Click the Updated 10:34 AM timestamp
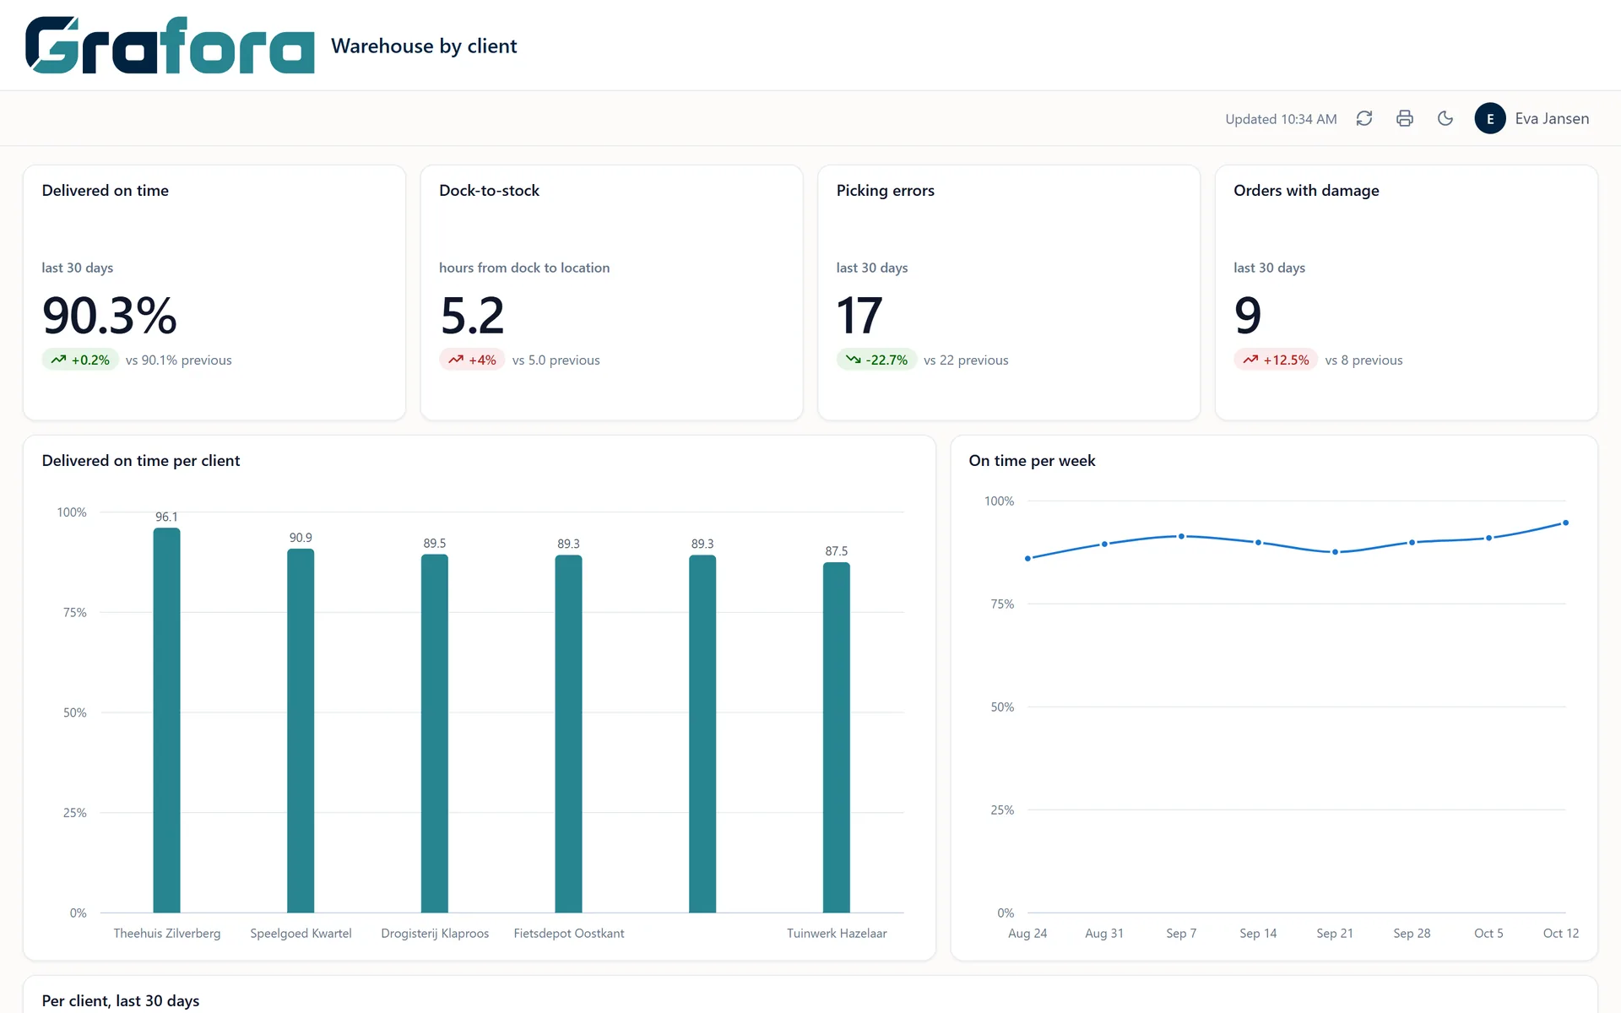This screenshot has height=1013, width=1621. click(1281, 119)
